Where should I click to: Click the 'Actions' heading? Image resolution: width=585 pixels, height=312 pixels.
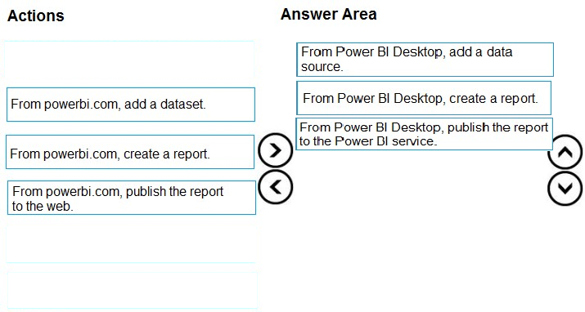36,16
